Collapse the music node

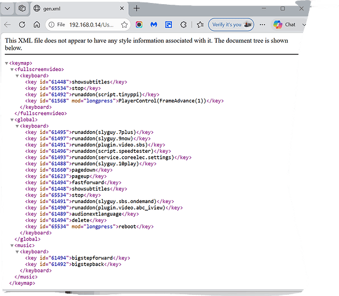coord(12,246)
